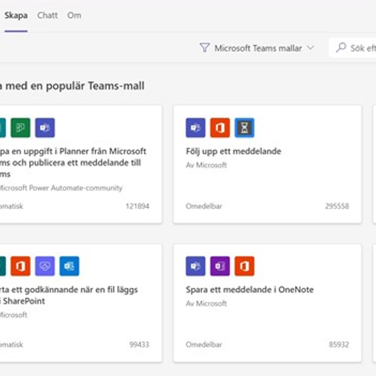Click the Approvals icon in the SharePoint approval card
Viewport: 376px width, 376px height.
point(45,266)
